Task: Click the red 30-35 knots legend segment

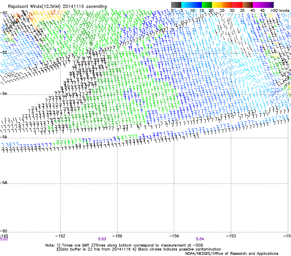Action: point(238,5)
